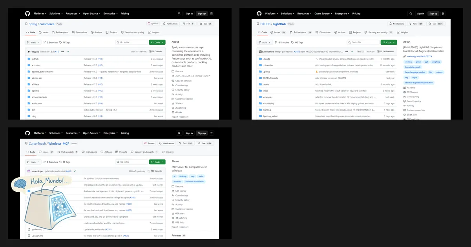Click the icon beside Sign up in Windows-MCP window
The height and width of the screenshot is (247, 471).
[212, 133]
